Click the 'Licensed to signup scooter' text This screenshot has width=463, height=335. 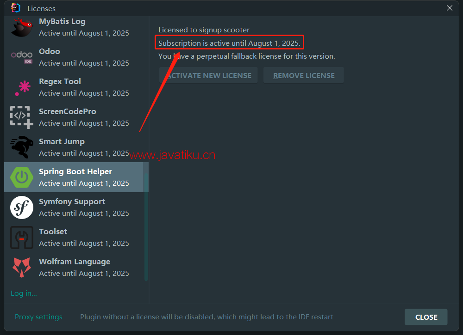pos(204,30)
